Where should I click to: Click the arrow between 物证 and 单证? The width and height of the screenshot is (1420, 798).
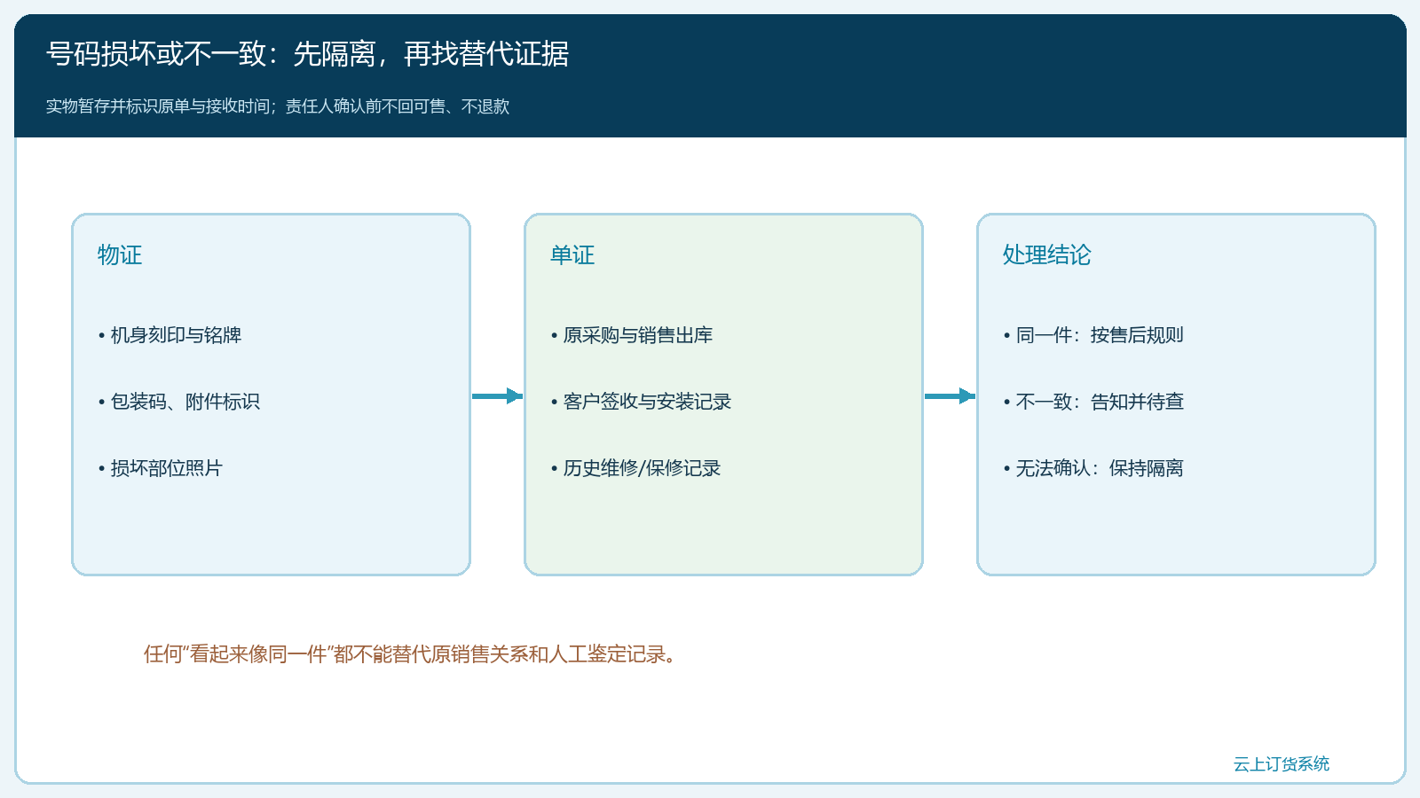tap(497, 395)
